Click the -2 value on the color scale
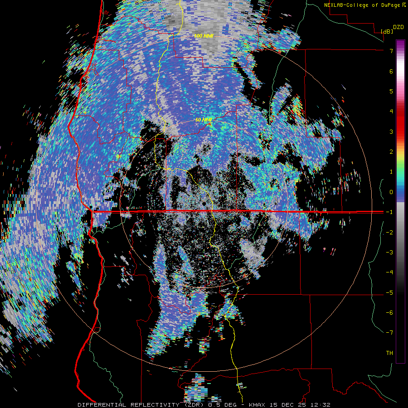Viewport: 408px width, 408px height. point(389,233)
